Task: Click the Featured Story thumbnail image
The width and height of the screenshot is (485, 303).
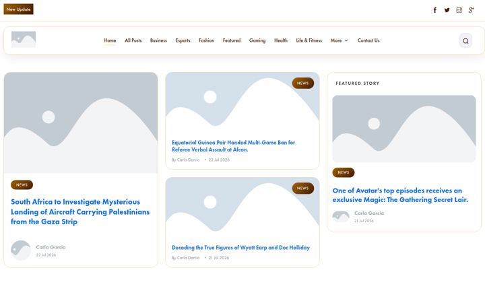Action: 404,129
